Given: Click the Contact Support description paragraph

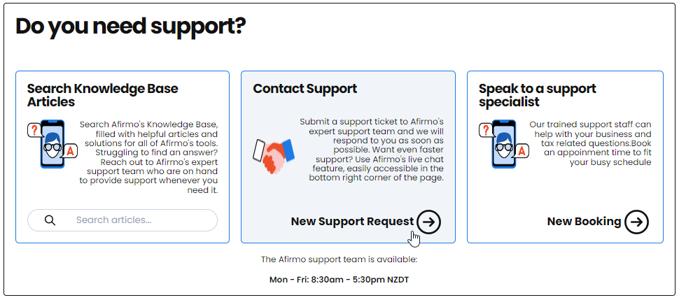Looking at the screenshot, I should (x=372, y=150).
